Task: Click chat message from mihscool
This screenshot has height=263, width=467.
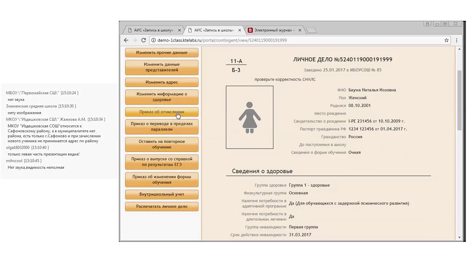Action: [x=36, y=167]
